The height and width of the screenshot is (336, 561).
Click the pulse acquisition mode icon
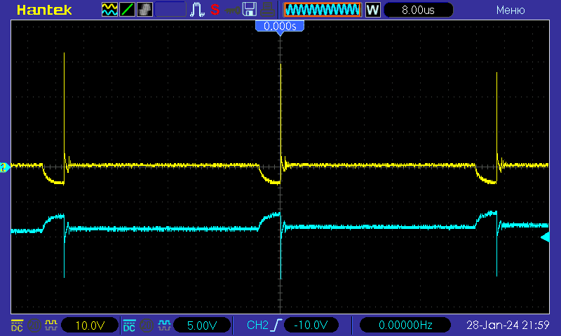[197, 10]
